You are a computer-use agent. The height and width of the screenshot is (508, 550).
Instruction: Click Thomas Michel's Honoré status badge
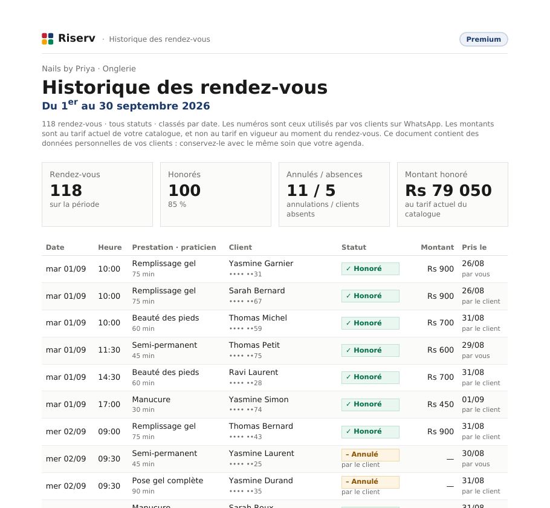370,323
